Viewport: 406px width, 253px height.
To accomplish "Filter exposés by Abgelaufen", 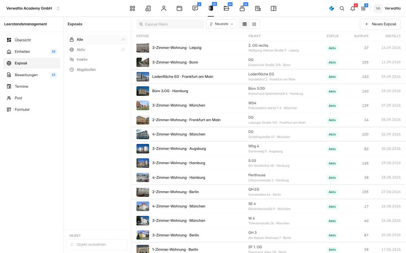I will click(97, 69).
